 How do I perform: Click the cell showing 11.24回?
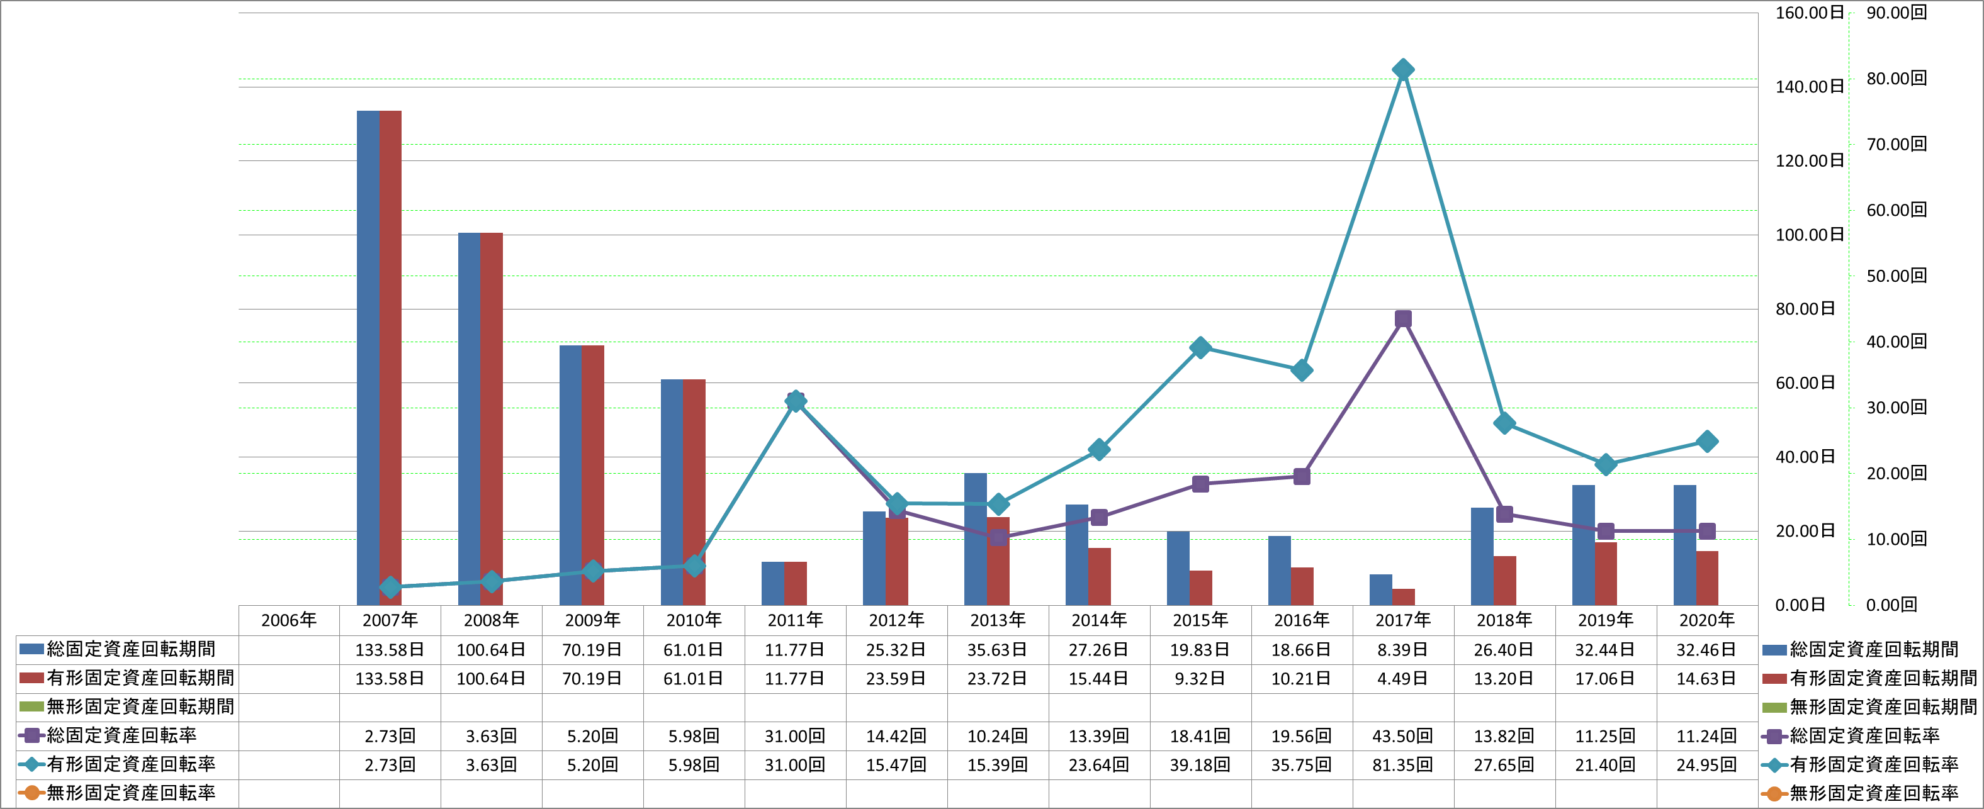pyautogui.click(x=1707, y=736)
